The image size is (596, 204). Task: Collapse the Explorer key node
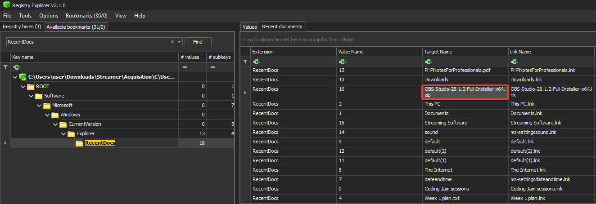point(63,134)
